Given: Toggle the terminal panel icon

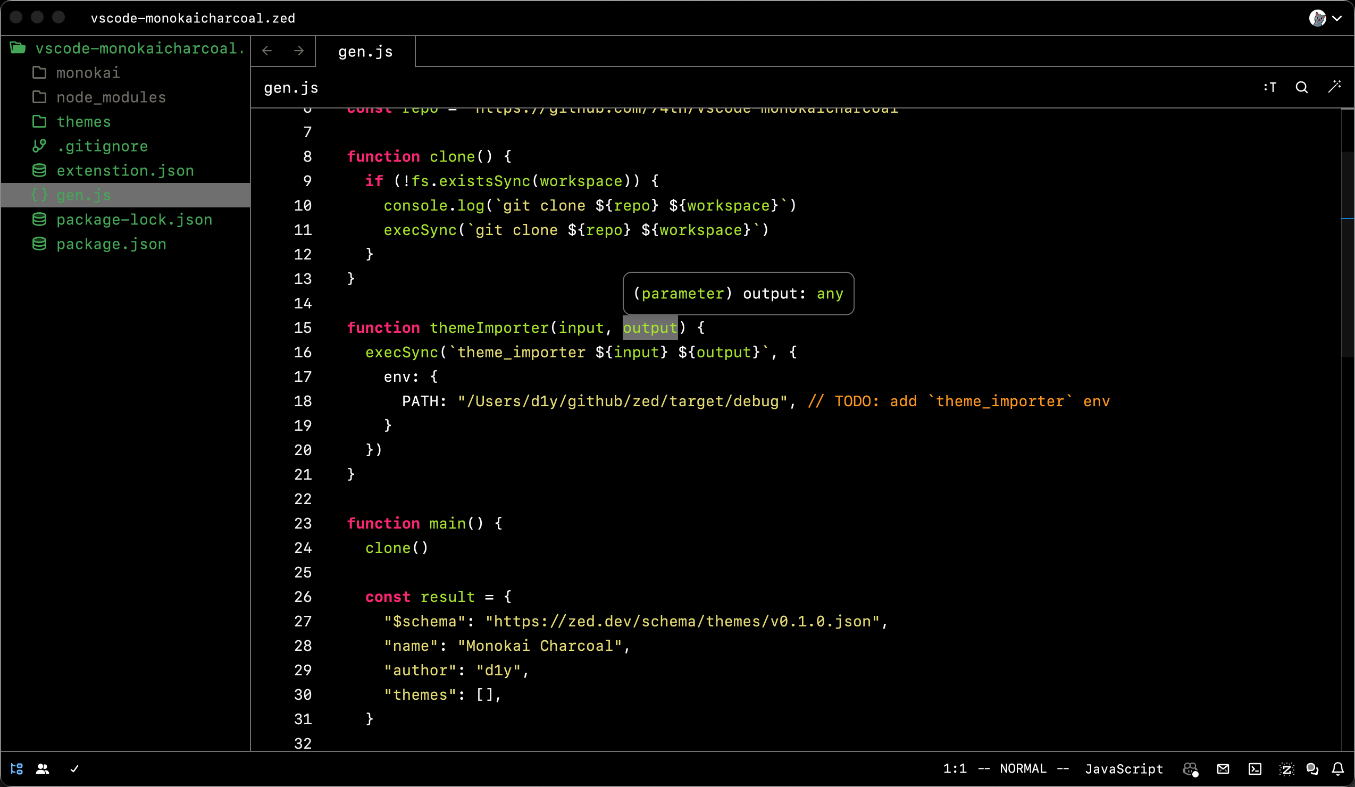Looking at the screenshot, I should (1254, 769).
